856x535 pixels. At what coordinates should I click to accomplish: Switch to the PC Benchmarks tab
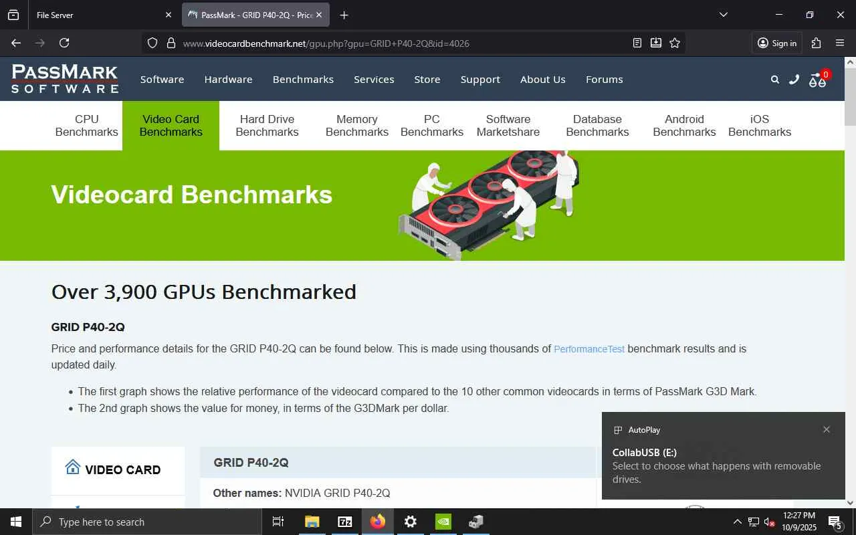432,125
